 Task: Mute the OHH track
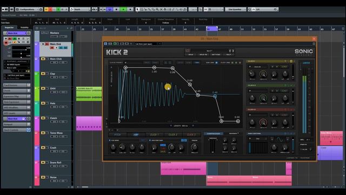click(43, 88)
